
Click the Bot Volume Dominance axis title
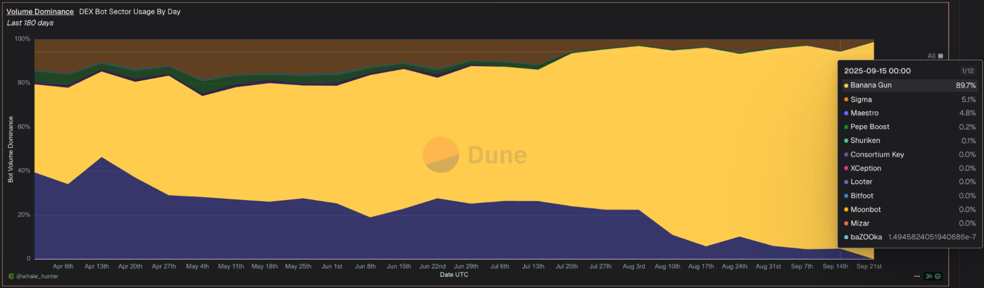coord(10,149)
